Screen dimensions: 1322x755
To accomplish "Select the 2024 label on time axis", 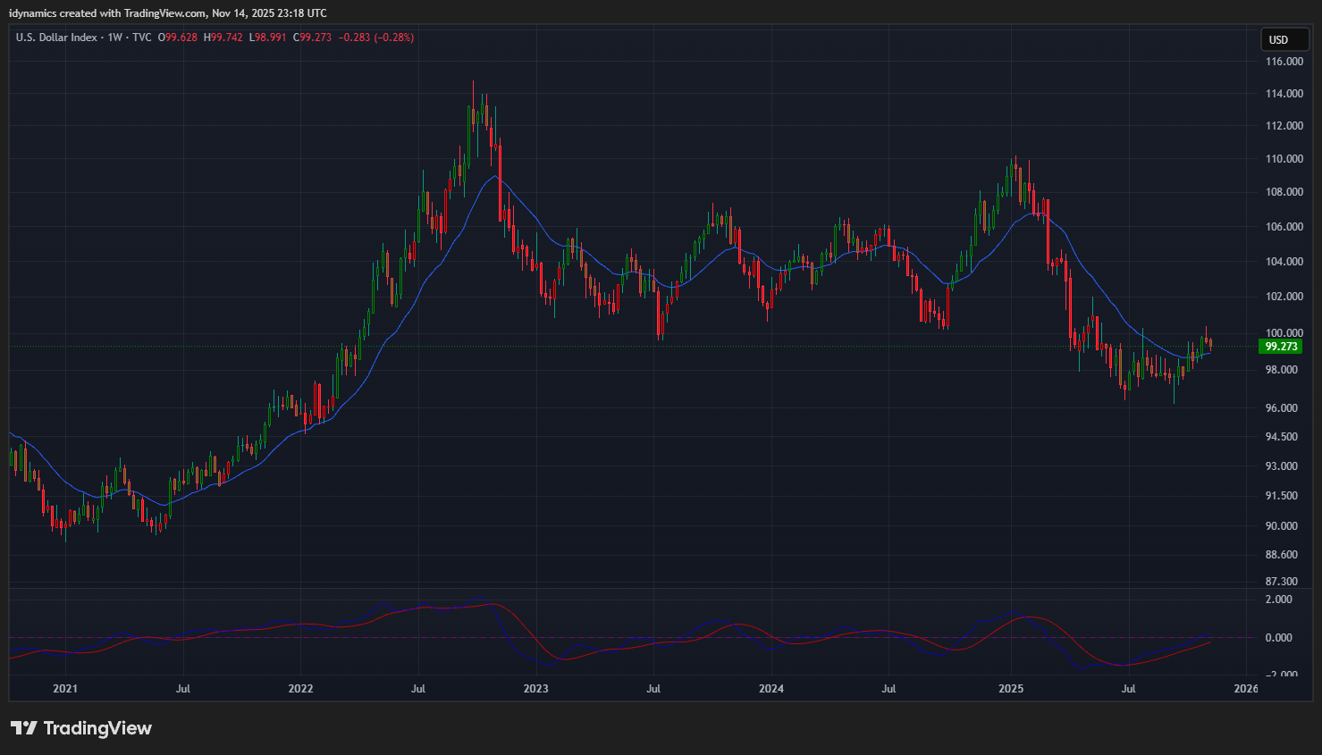I will (x=770, y=689).
